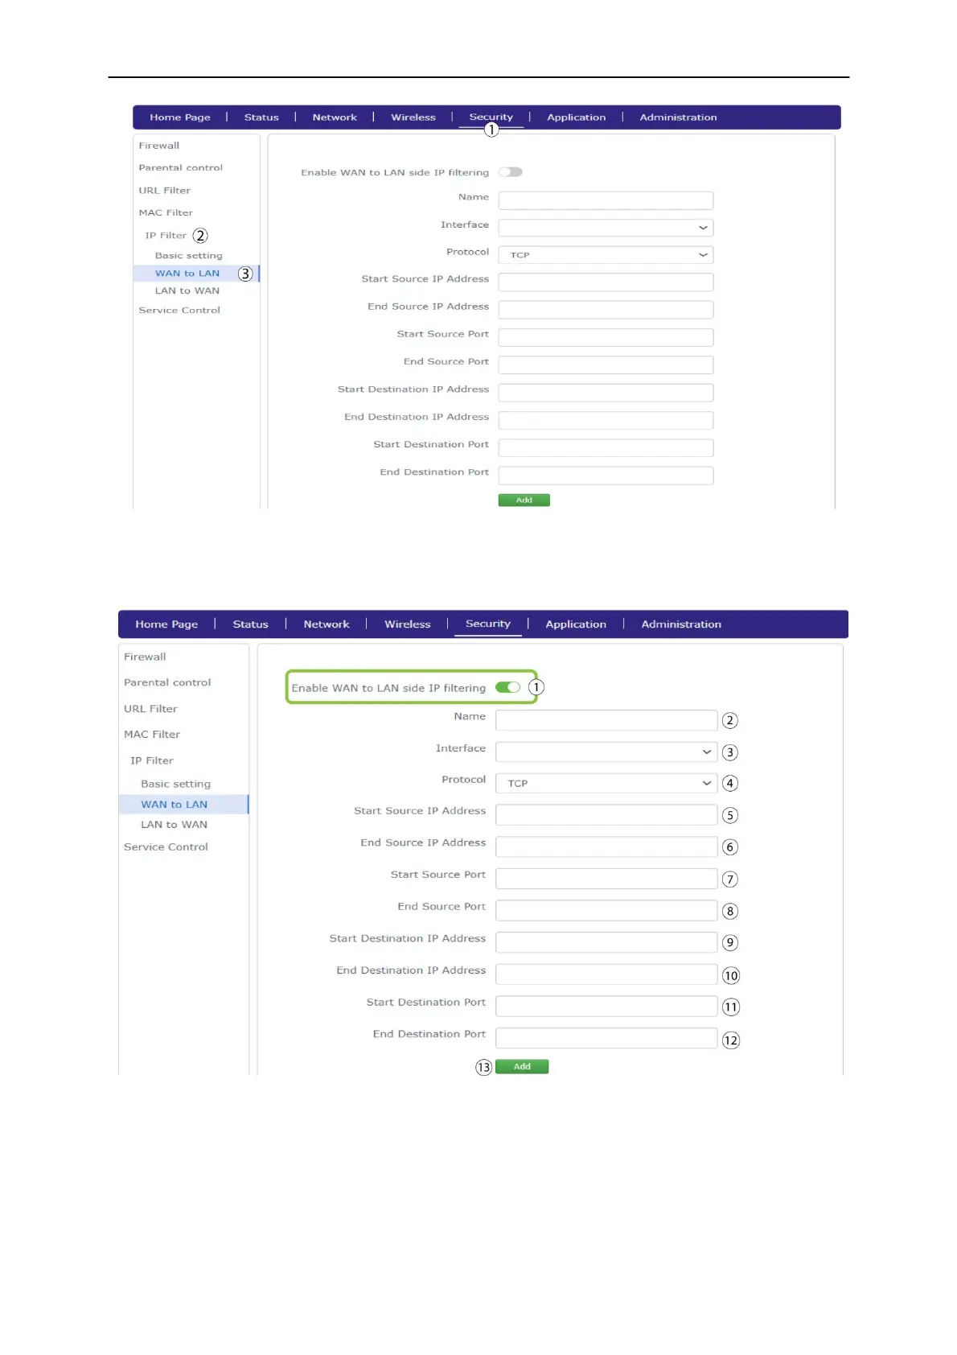Click circled 7 beside Start Source Port field

click(729, 879)
